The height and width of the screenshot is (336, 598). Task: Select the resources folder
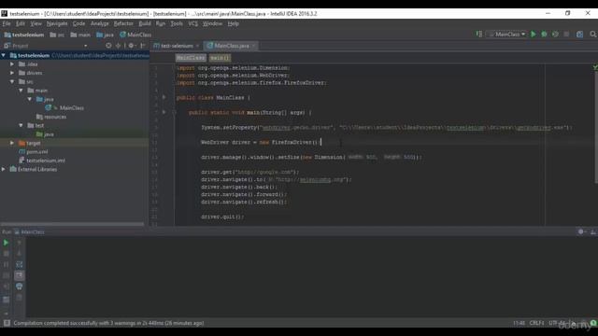[x=51, y=117]
